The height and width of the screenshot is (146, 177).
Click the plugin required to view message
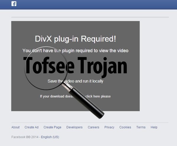click(x=76, y=51)
